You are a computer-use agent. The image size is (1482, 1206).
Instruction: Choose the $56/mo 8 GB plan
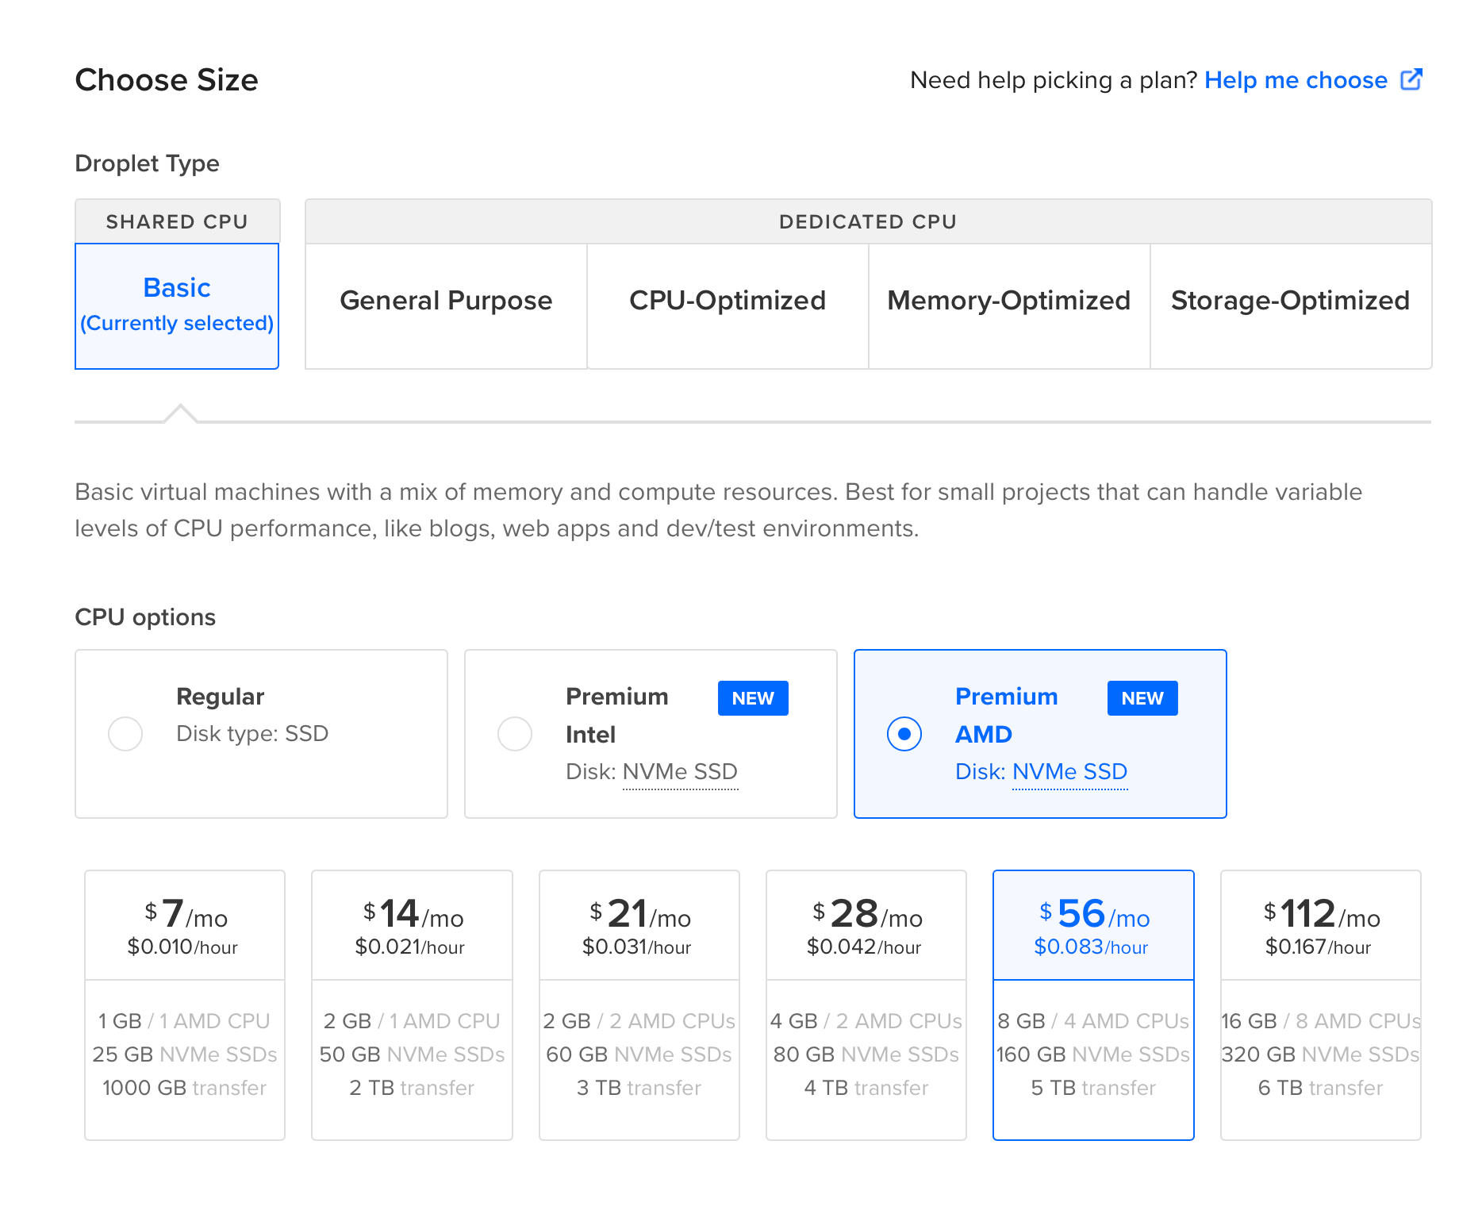(1092, 1004)
